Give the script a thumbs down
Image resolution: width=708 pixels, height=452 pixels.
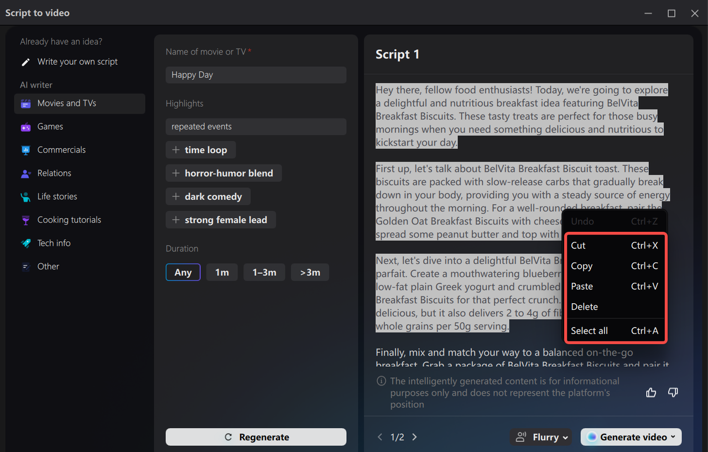673,392
